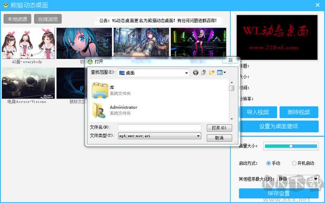Go up one folder level icon
Image resolution: width=325 pixels, height=203 pixels.
(204, 73)
